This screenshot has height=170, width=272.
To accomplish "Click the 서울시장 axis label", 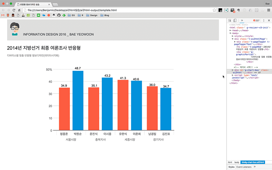I will (x=71, y=140).
